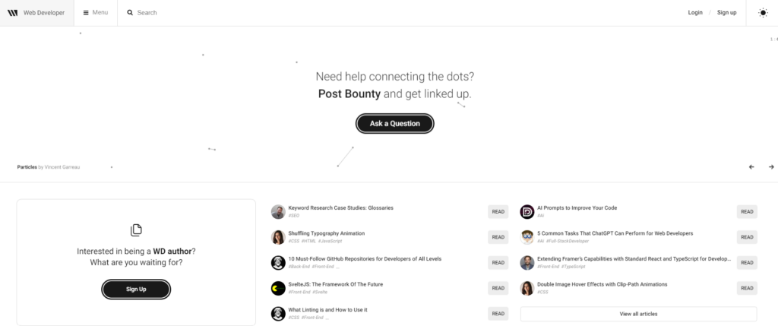Click the Sign up link in header

[x=727, y=13]
